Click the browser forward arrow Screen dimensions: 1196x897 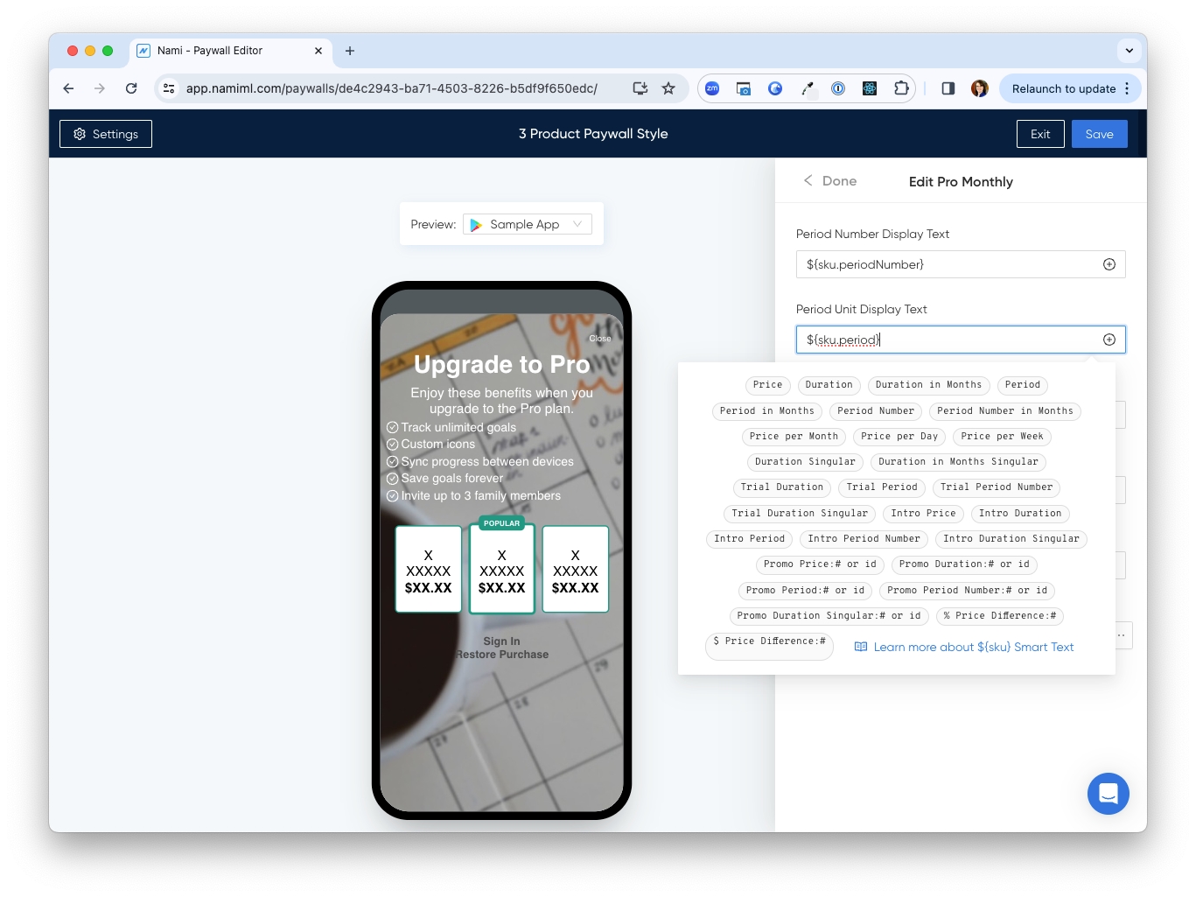[x=100, y=88]
